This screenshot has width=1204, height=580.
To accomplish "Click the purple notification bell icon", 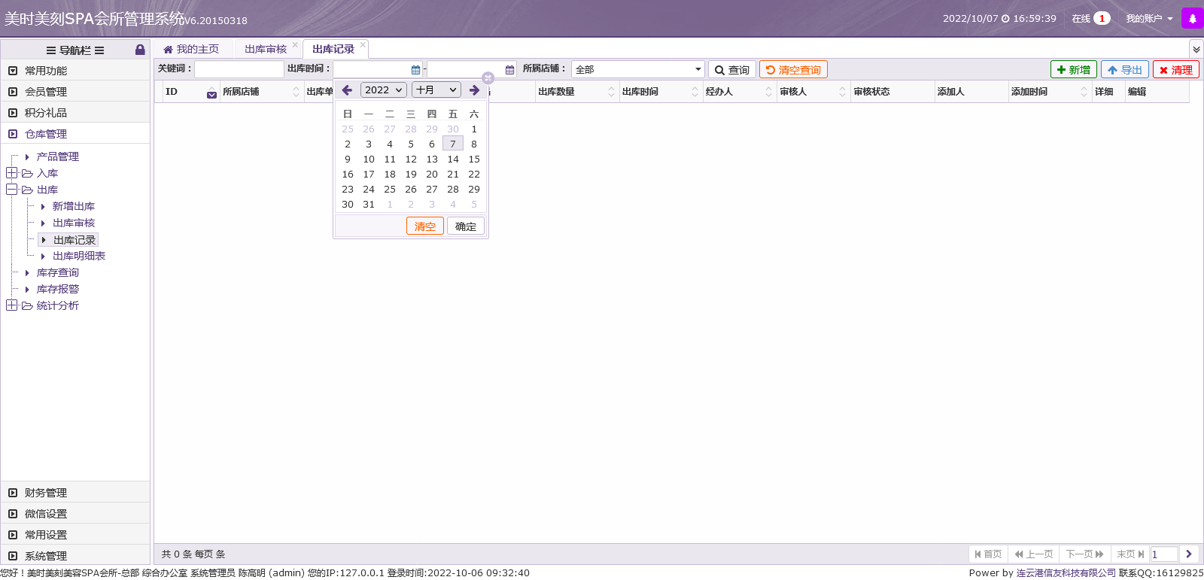I will click(x=1192, y=19).
